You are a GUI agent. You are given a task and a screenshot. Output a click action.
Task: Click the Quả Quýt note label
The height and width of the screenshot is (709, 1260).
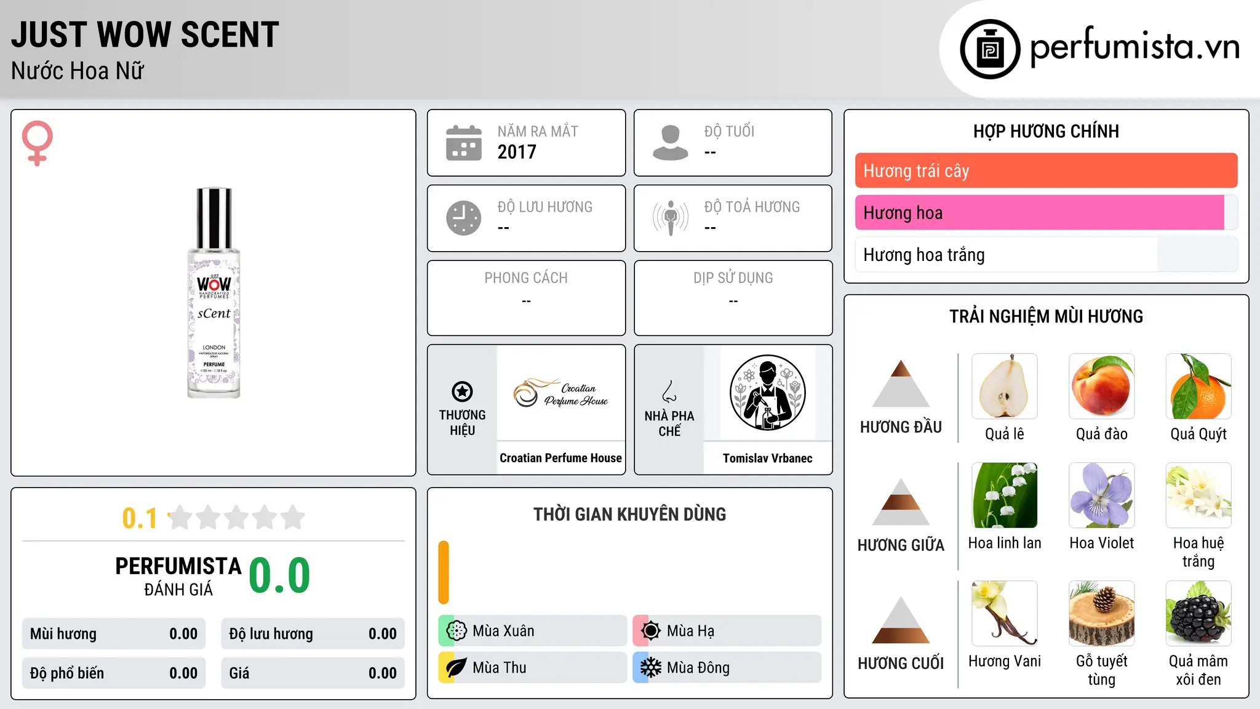point(1198,434)
